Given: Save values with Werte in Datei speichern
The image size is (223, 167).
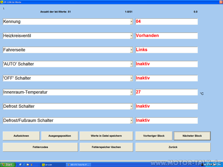Looking at the screenshot, I should (106, 136).
